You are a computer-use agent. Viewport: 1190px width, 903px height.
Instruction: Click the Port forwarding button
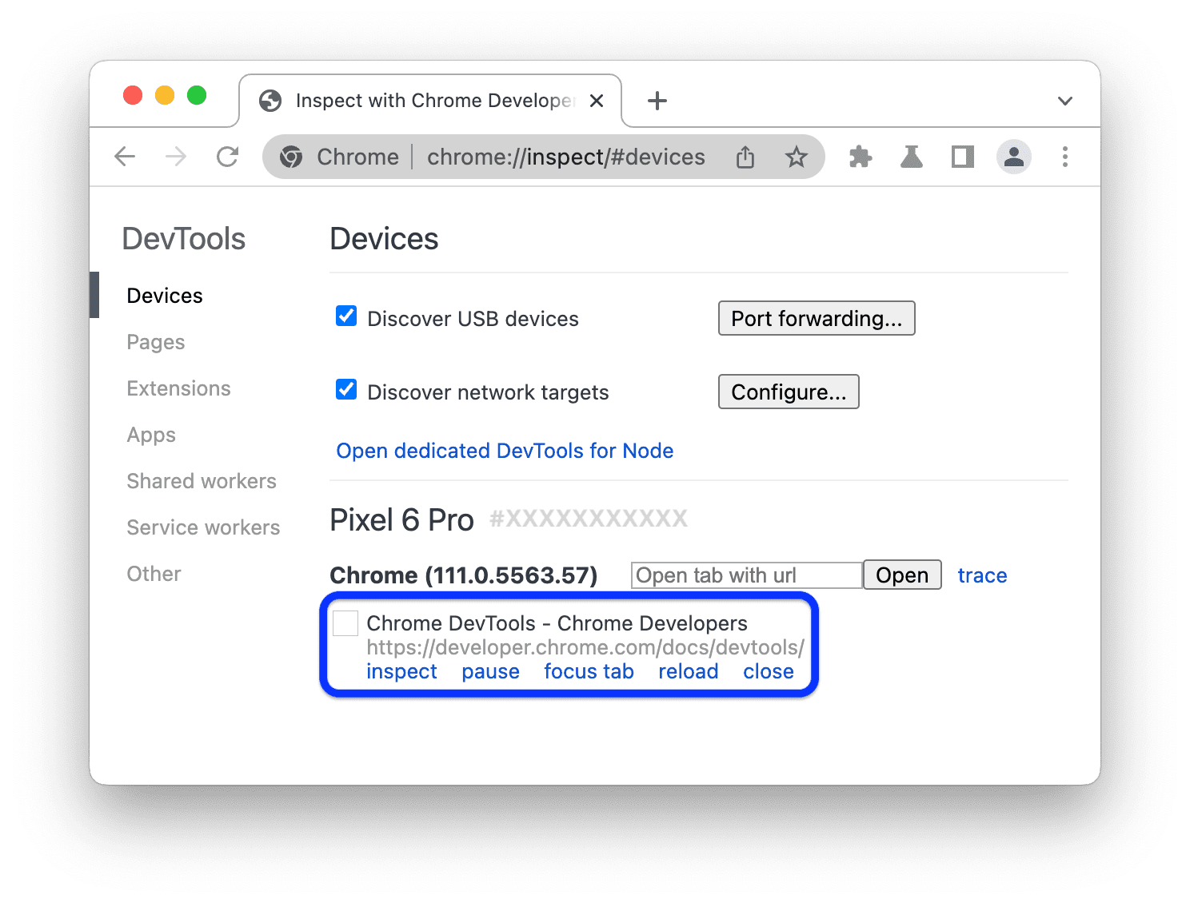(816, 318)
